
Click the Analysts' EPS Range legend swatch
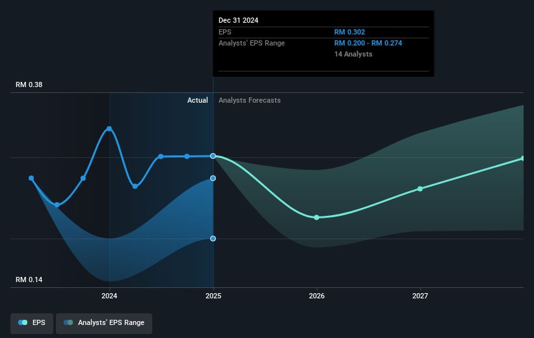pos(68,322)
